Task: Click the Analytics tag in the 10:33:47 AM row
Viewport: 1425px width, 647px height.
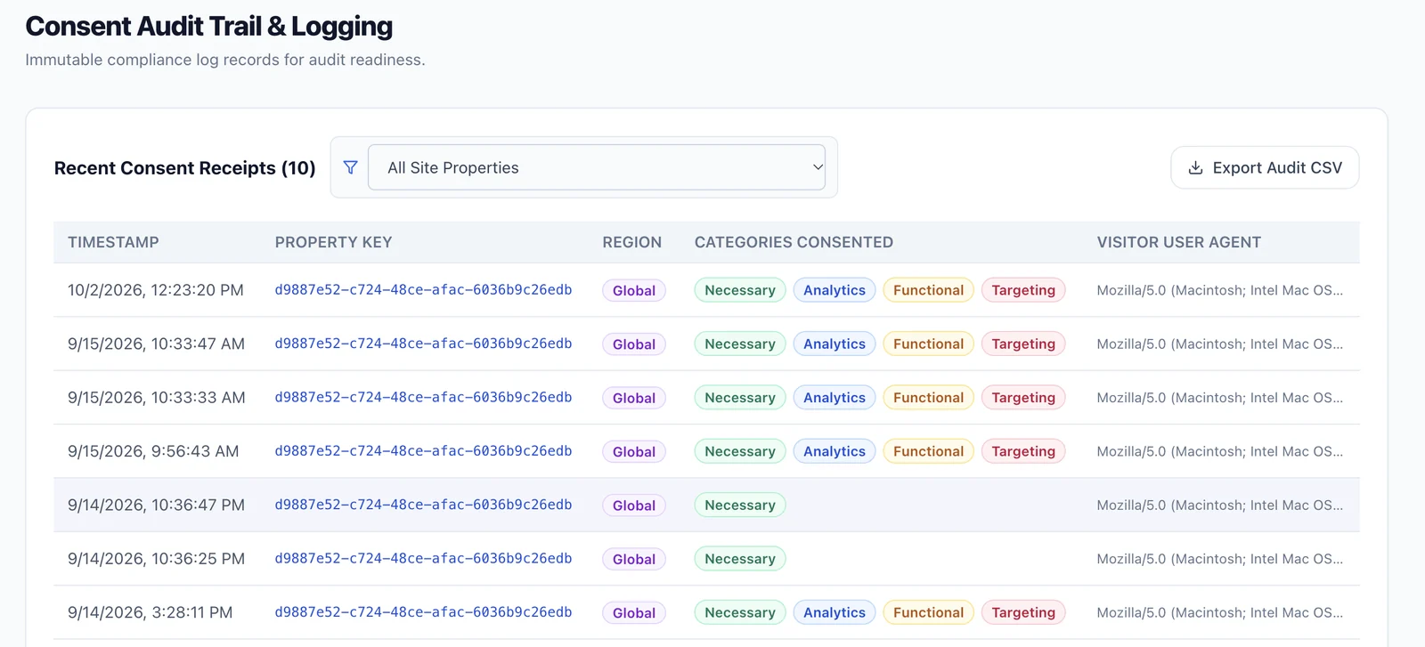Action: [x=835, y=344]
